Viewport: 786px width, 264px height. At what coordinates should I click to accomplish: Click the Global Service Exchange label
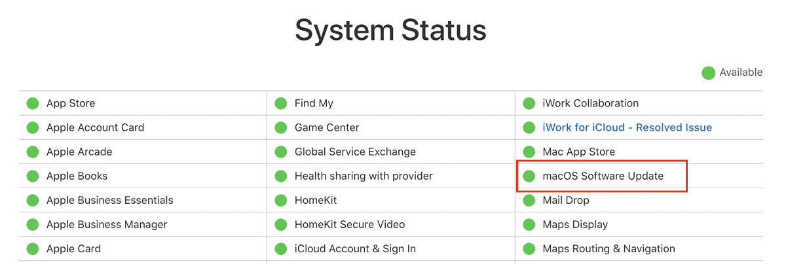tap(355, 152)
